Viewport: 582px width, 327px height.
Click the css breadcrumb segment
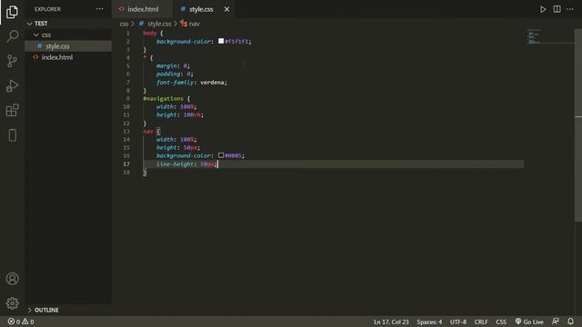(x=124, y=24)
